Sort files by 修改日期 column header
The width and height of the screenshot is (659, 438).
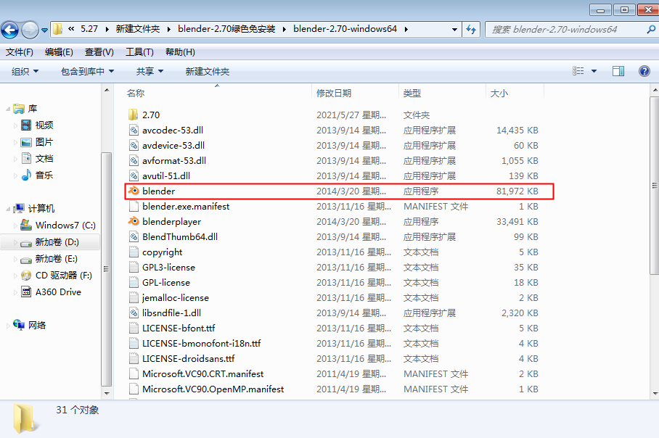[x=334, y=94]
